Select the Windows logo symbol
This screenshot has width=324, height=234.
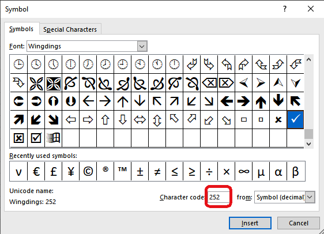53,138
